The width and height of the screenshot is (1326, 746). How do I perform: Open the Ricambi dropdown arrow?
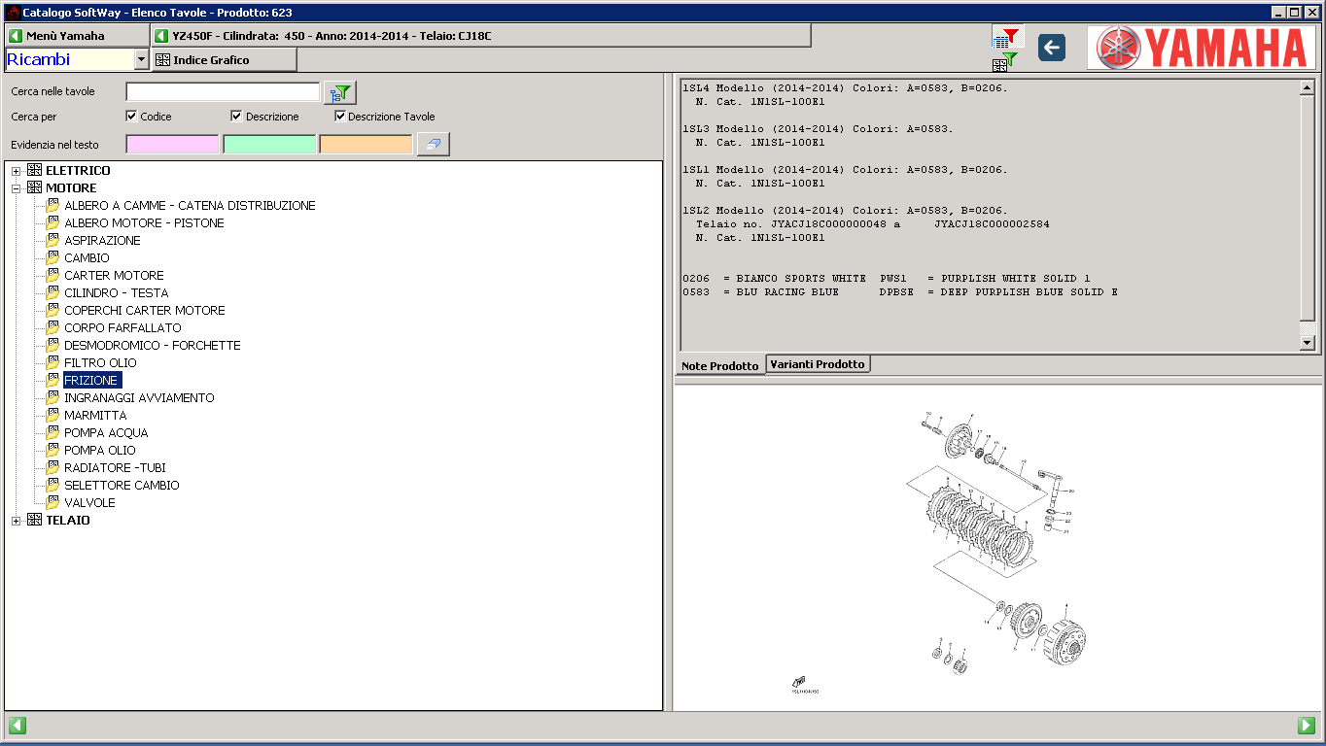141,59
